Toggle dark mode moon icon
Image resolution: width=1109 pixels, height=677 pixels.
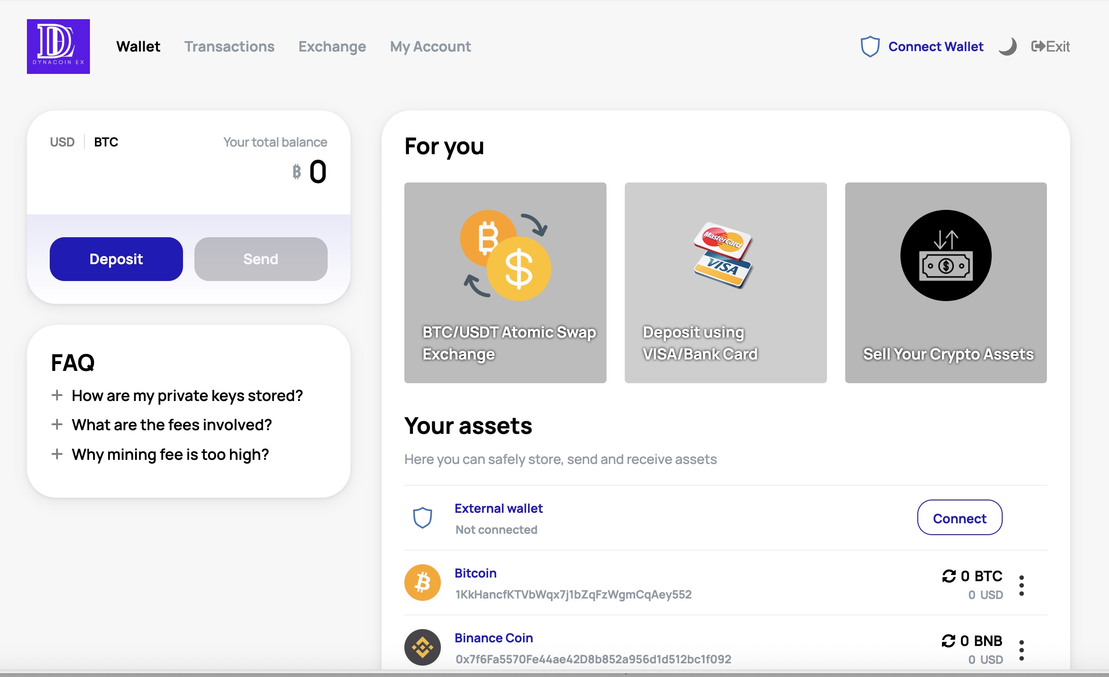point(1007,47)
